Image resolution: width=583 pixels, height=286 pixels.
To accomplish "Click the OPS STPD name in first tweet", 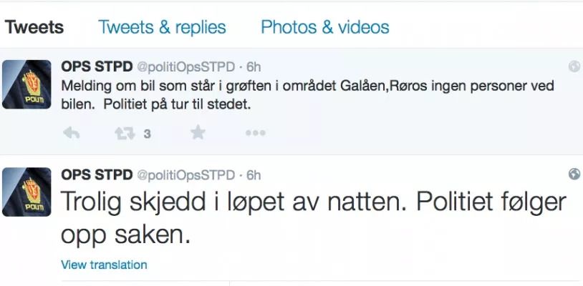I will click(x=95, y=67).
